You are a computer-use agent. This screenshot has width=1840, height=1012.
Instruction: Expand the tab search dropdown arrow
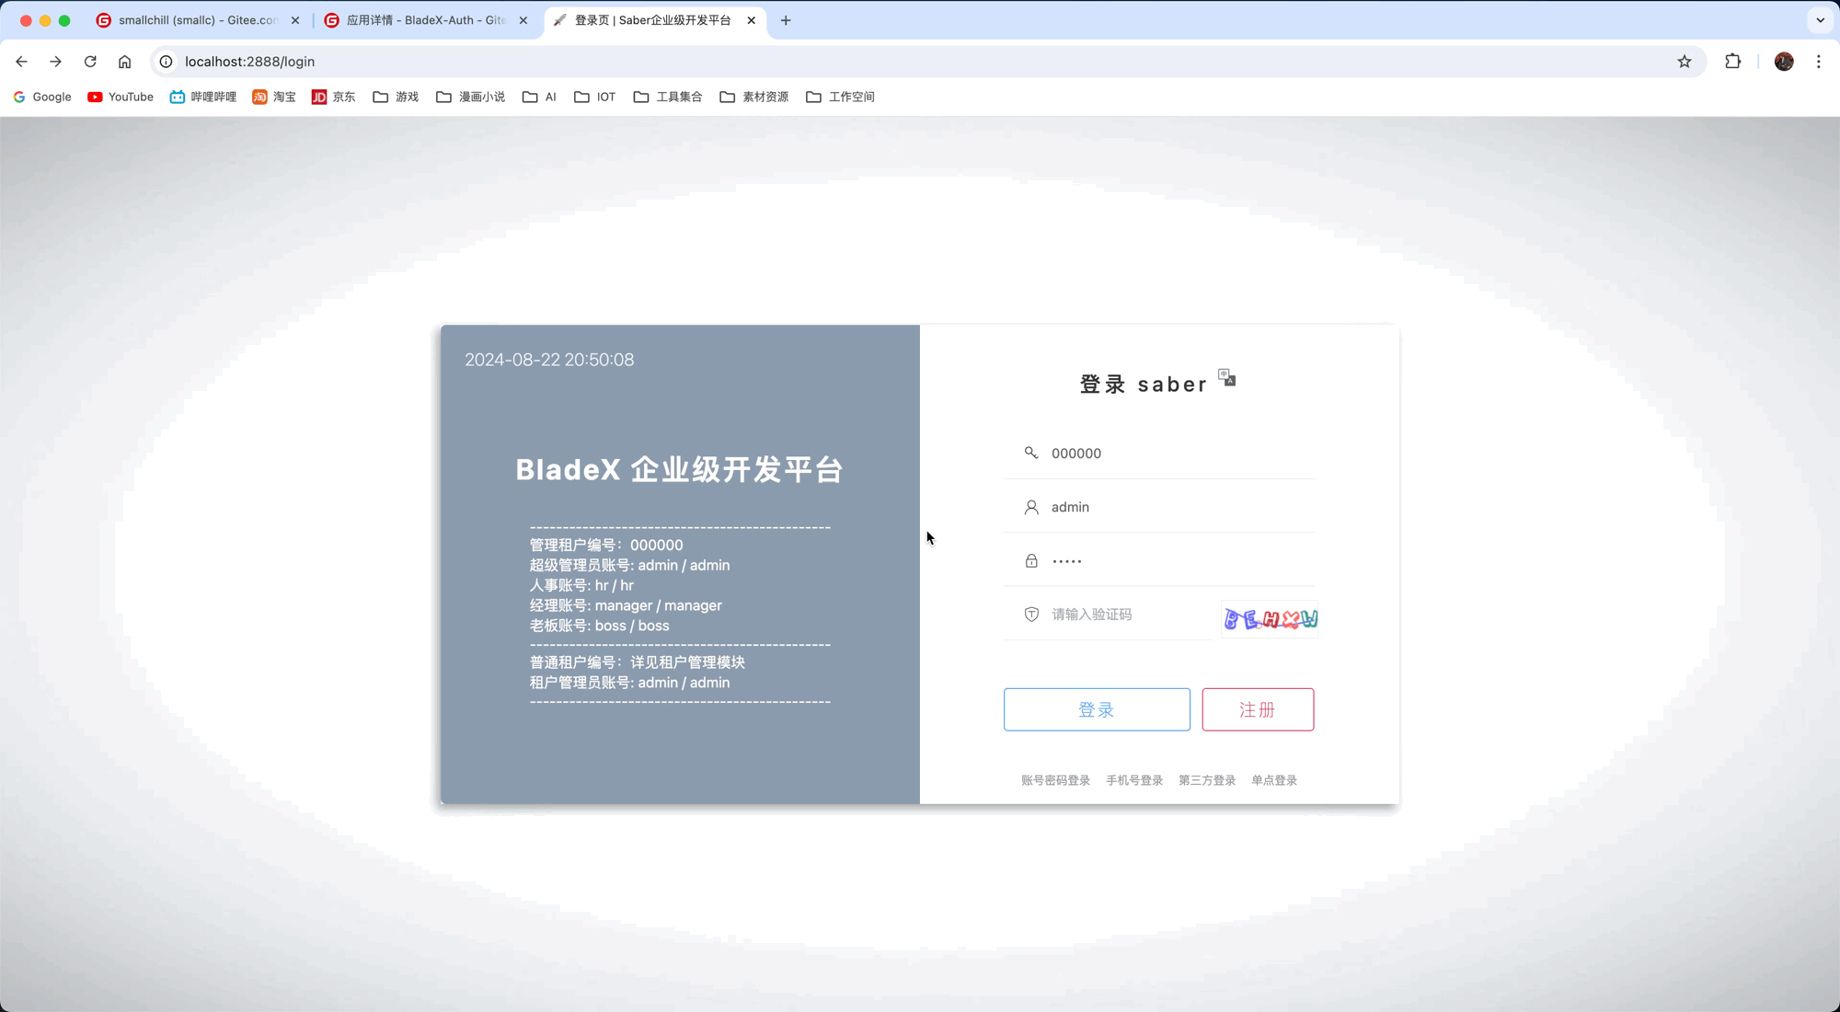[1821, 20]
